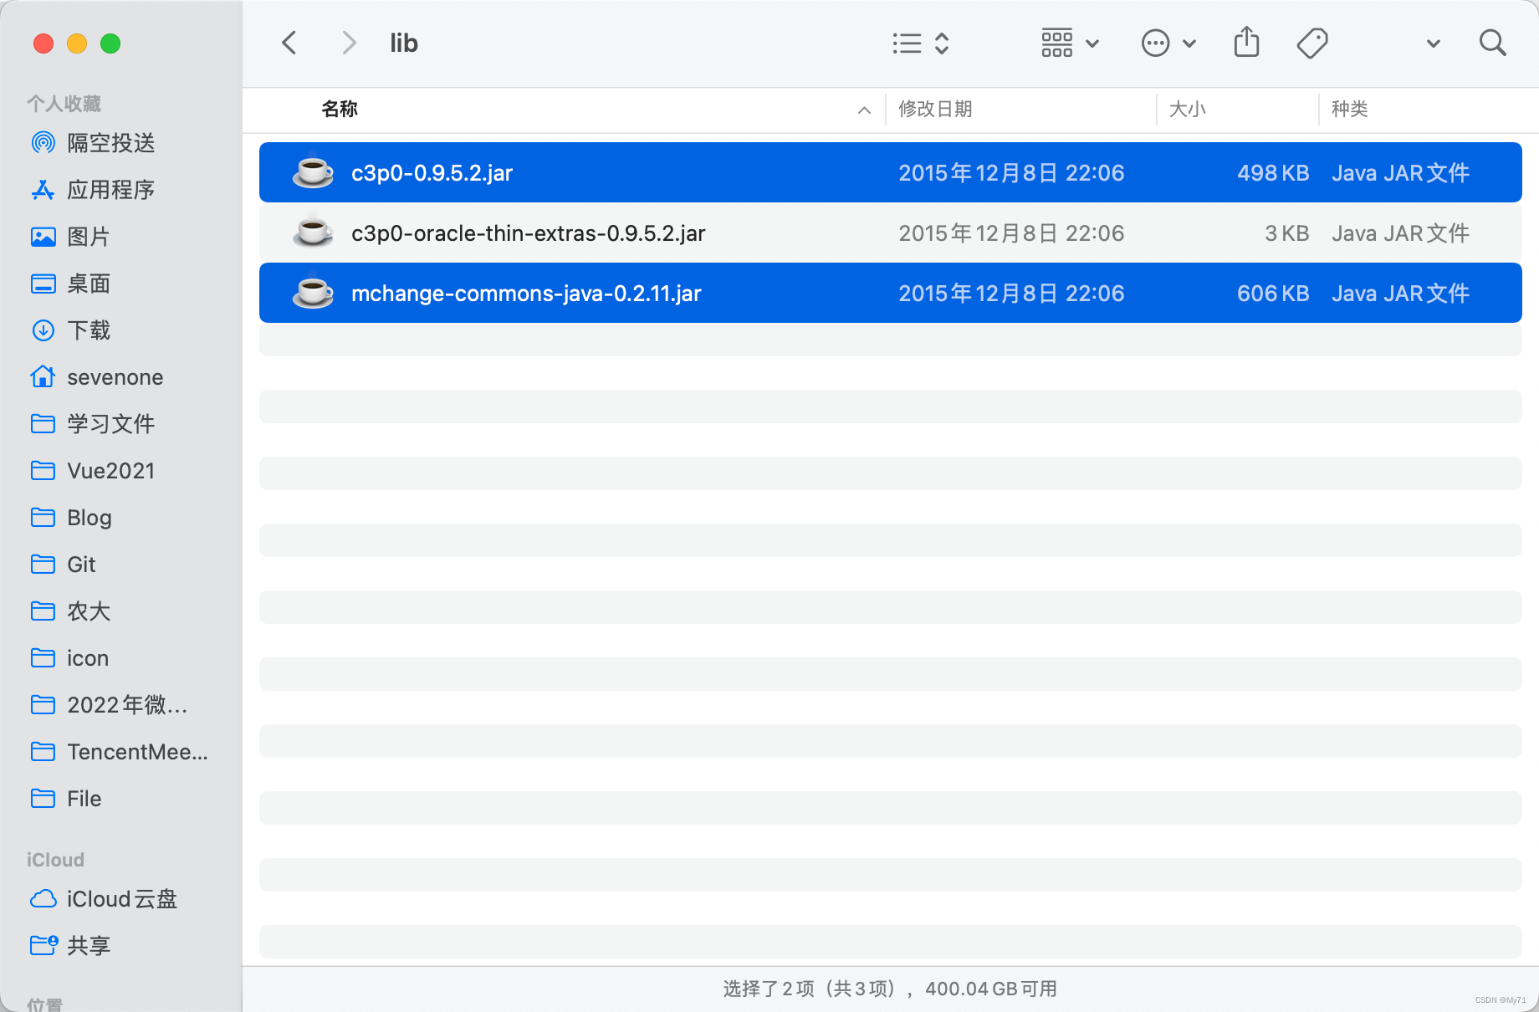The height and width of the screenshot is (1012, 1539).
Task: Select the c3p0-0.9.5.2.jar file name
Action: tap(432, 173)
